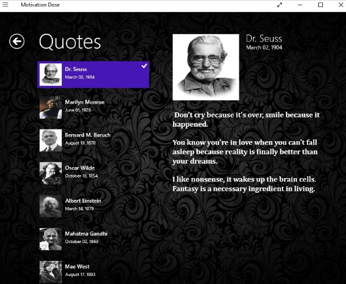
Task: Toggle full-screen expand arrows icon
Action: pos(279,5)
